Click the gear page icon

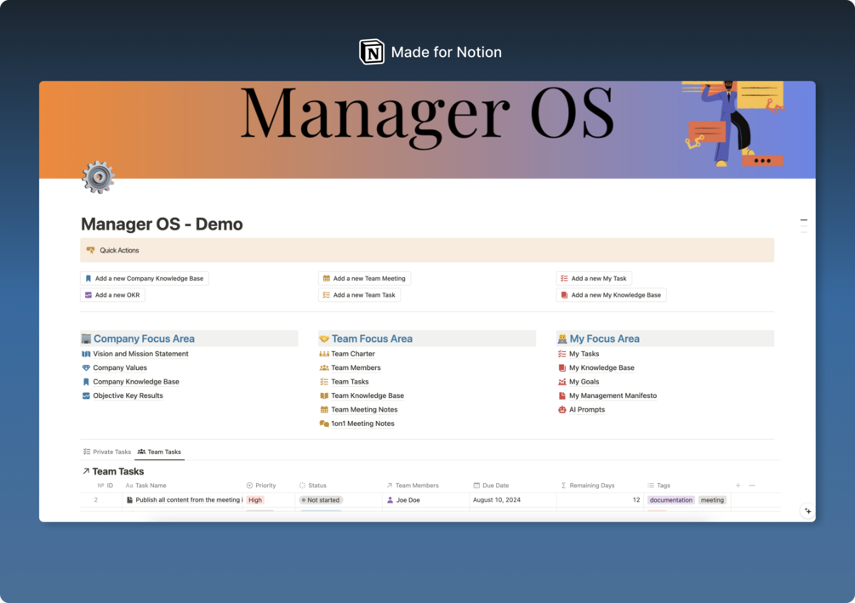[98, 177]
